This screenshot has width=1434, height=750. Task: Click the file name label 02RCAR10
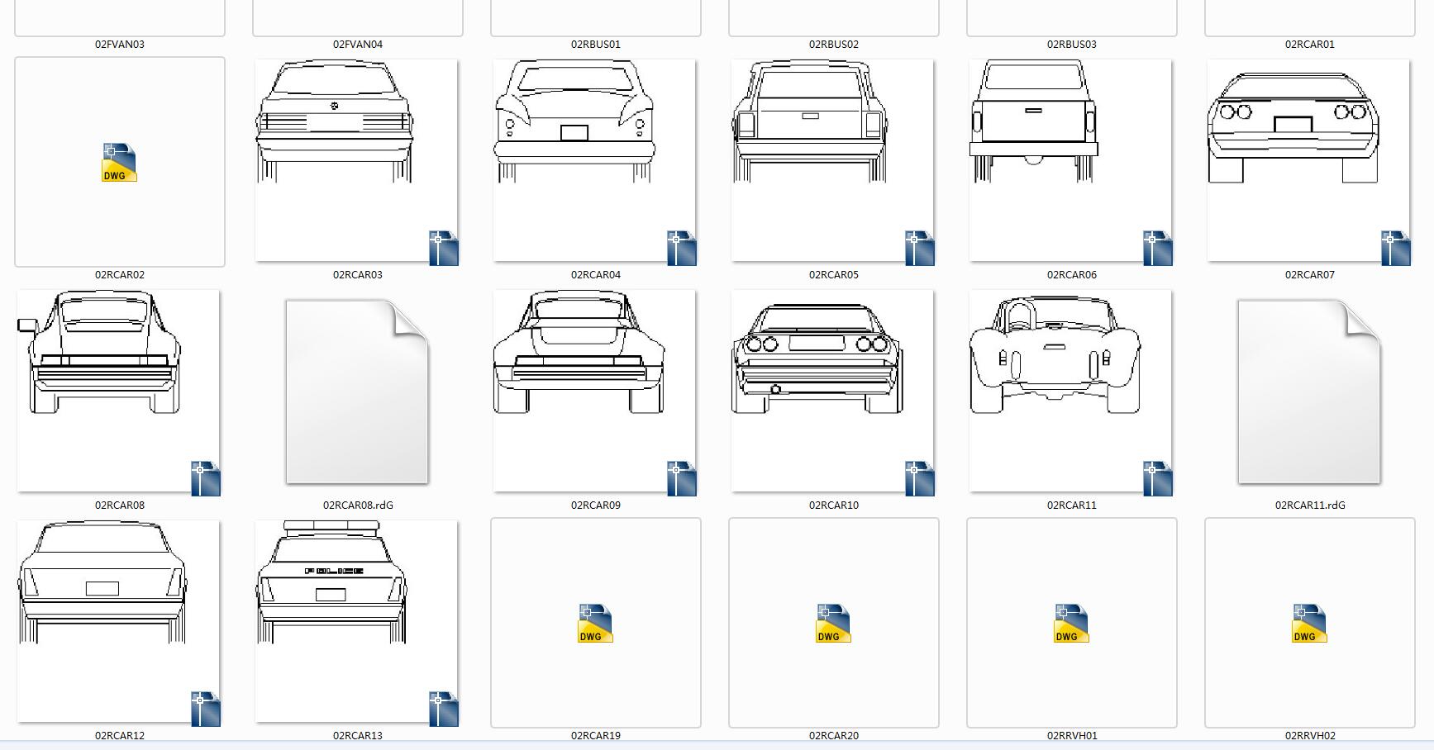[834, 506]
